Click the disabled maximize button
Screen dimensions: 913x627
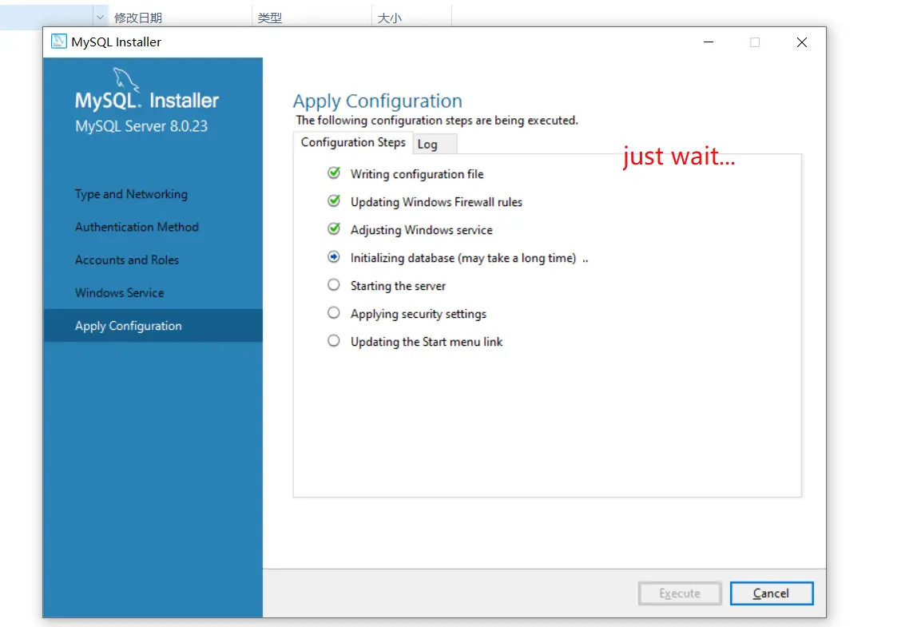[755, 42]
